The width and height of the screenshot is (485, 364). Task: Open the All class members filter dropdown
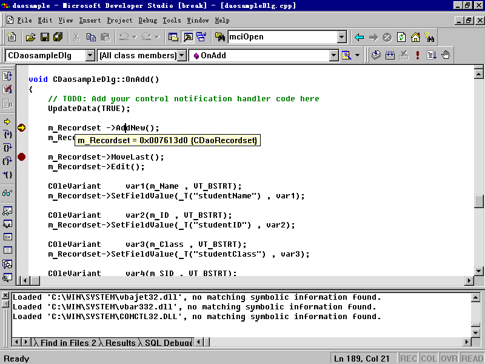[x=182, y=56]
